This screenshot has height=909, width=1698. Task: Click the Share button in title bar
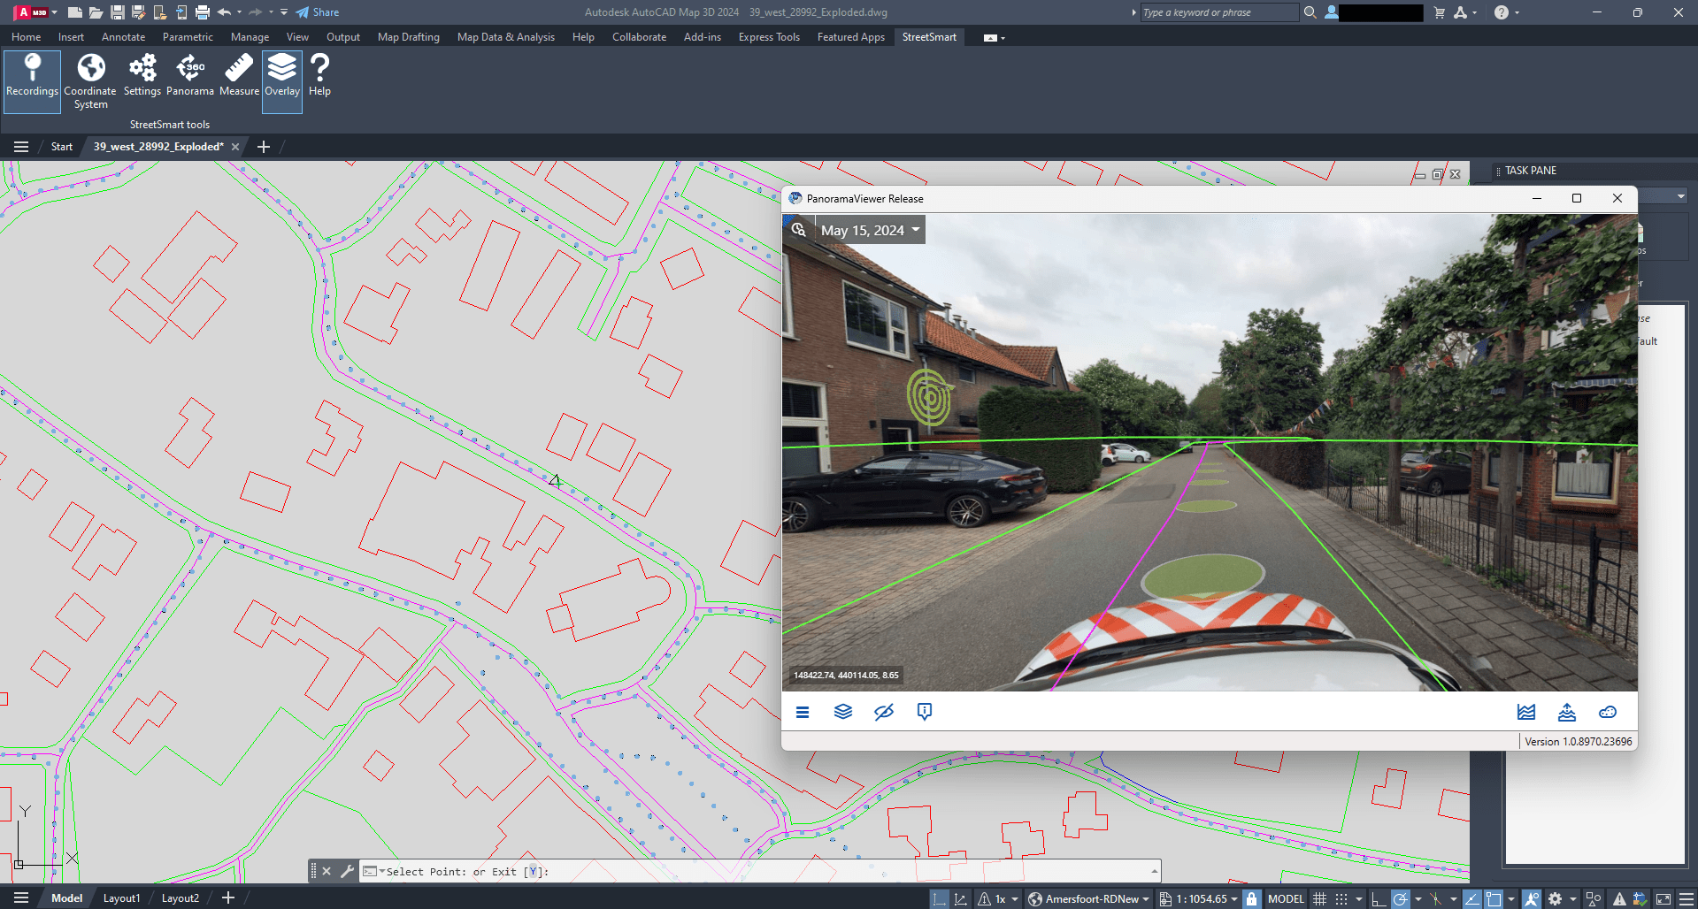click(x=318, y=12)
